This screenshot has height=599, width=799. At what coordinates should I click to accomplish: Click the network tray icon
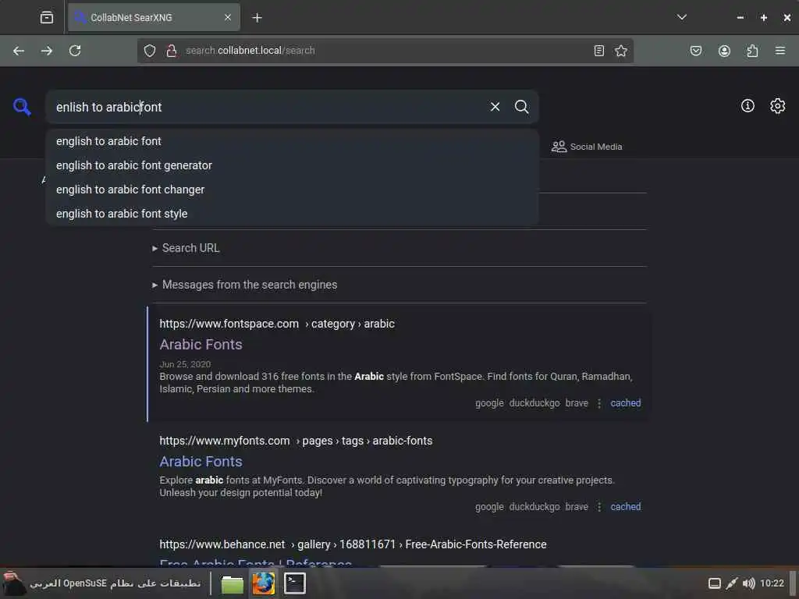732,583
